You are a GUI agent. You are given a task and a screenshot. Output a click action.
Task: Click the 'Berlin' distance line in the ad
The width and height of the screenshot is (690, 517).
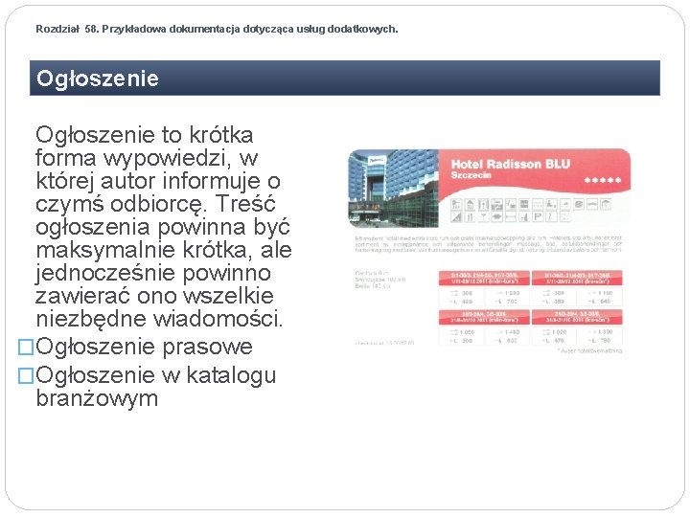[372, 286]
